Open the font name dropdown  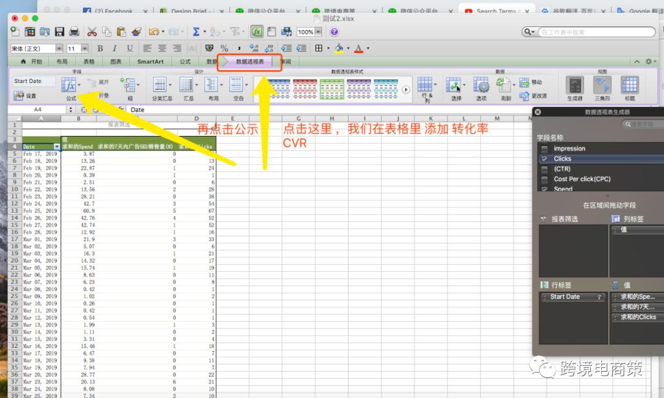[x=59, y=49]
